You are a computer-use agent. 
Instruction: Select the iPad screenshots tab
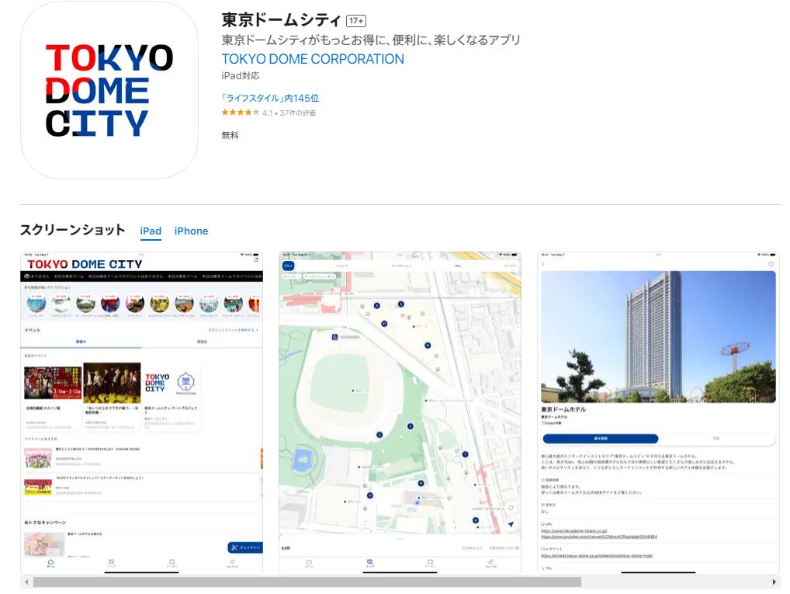pyautogui.click(x=151, y=231)
